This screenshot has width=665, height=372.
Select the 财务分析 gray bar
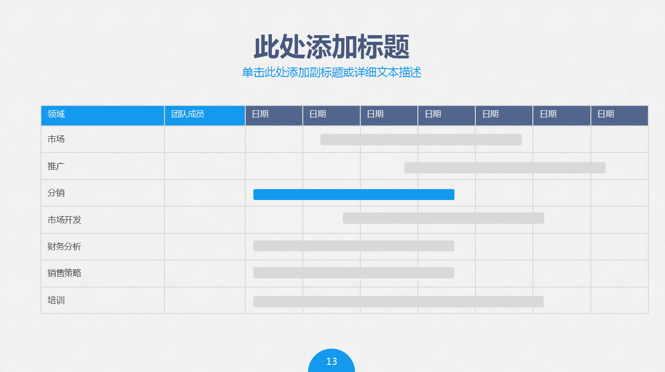(x=354, y=246)
